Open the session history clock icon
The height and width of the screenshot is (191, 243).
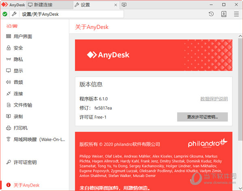coord(211,14)
